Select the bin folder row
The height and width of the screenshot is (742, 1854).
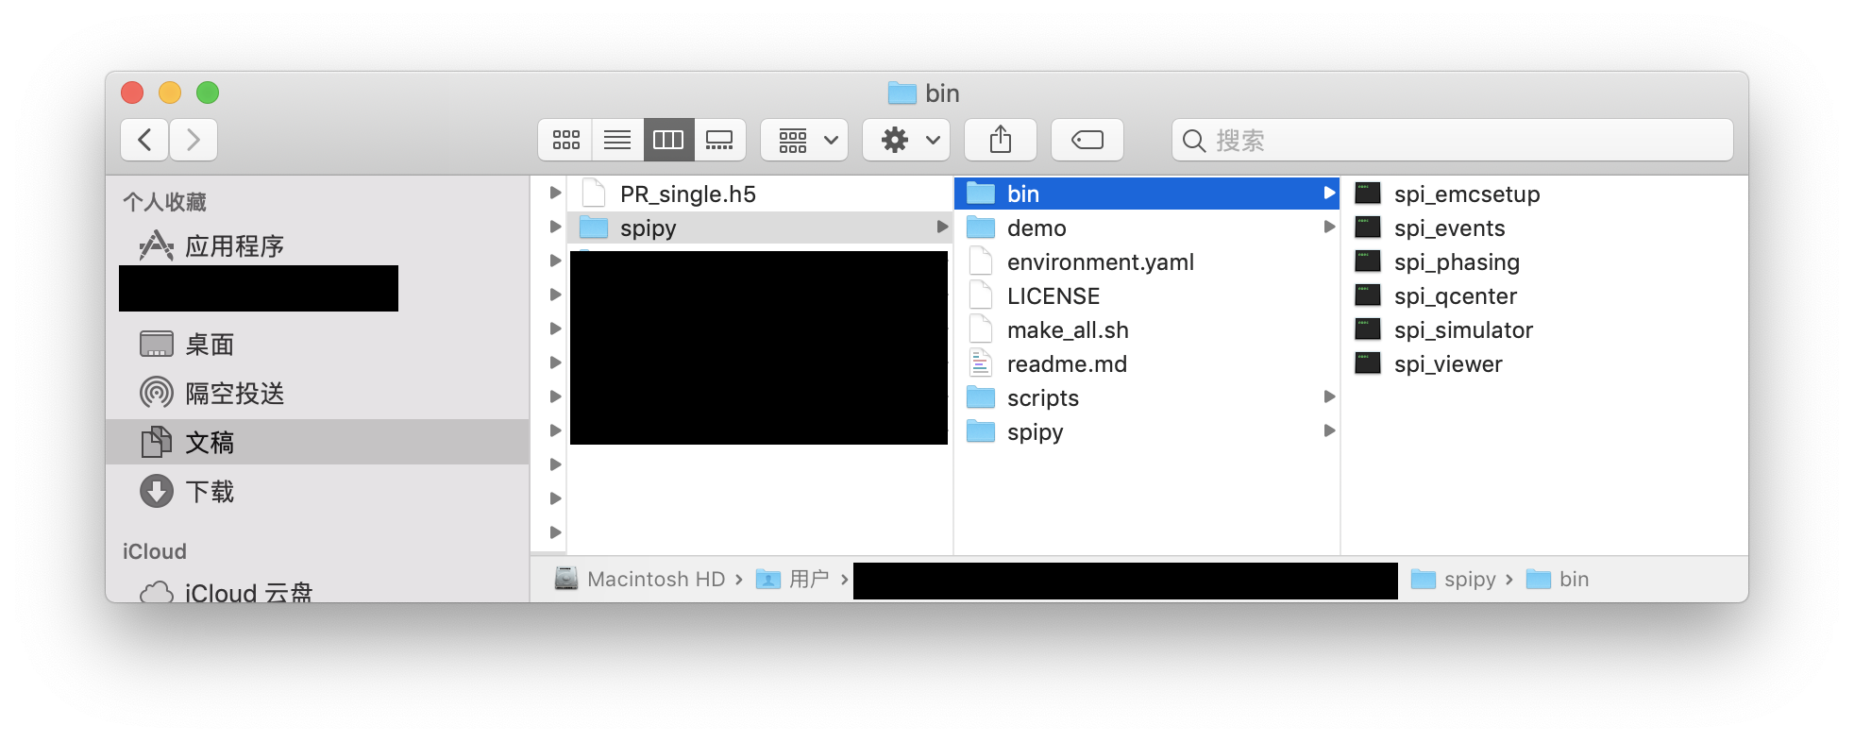pos(1146,194)
